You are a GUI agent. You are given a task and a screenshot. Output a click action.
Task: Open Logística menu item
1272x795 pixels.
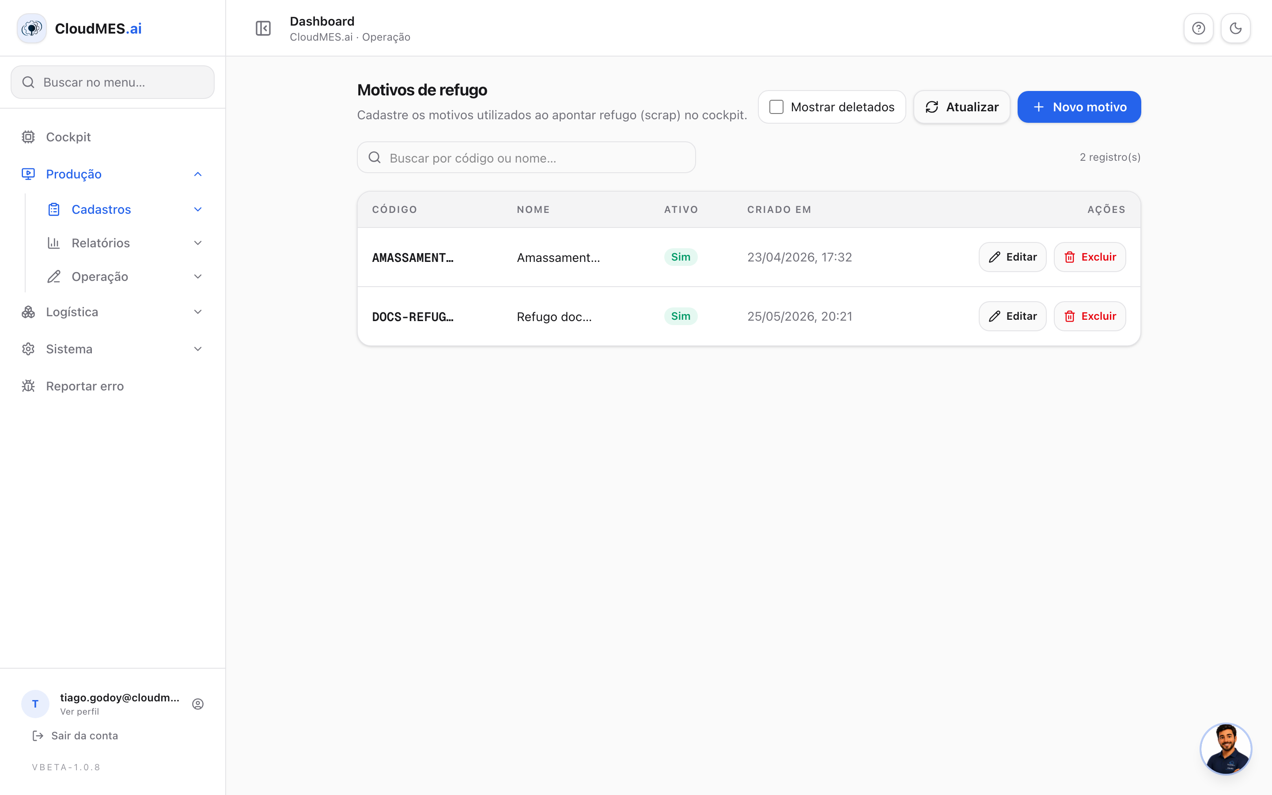click(x=113, y=312)
